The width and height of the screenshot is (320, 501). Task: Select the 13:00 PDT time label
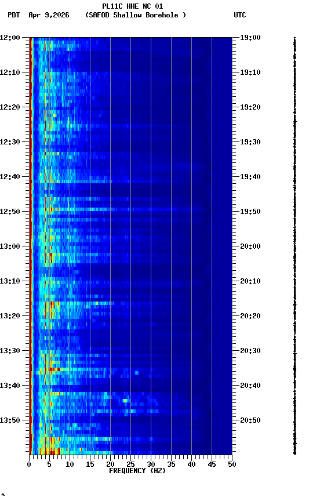click(10, 246)
